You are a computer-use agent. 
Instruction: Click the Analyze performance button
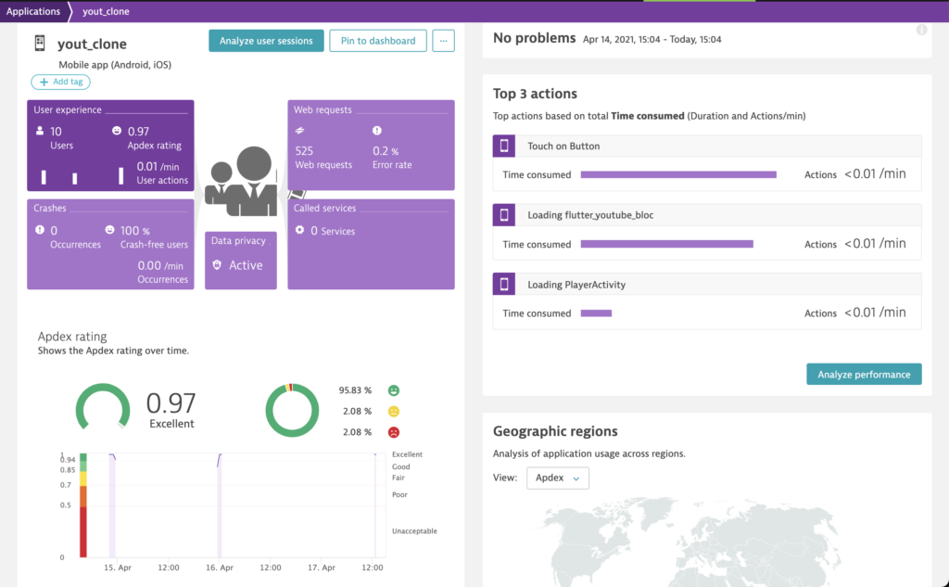[x=864, y=375]
